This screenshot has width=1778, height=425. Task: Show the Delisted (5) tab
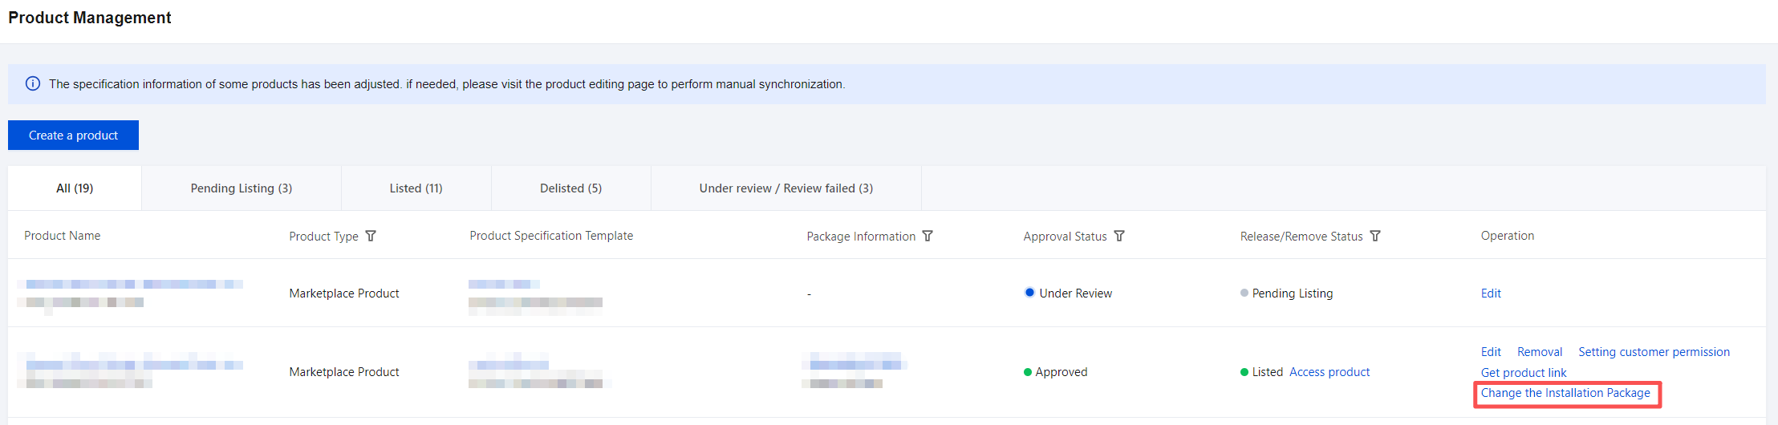click(570, 188)
